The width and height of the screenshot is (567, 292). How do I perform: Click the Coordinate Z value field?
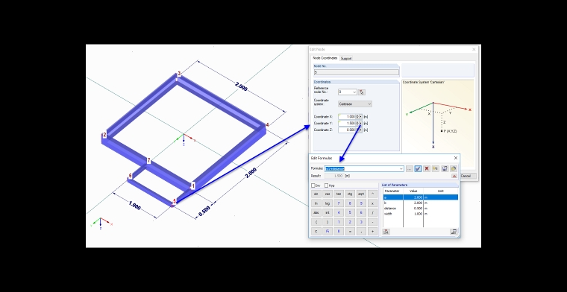347,130
